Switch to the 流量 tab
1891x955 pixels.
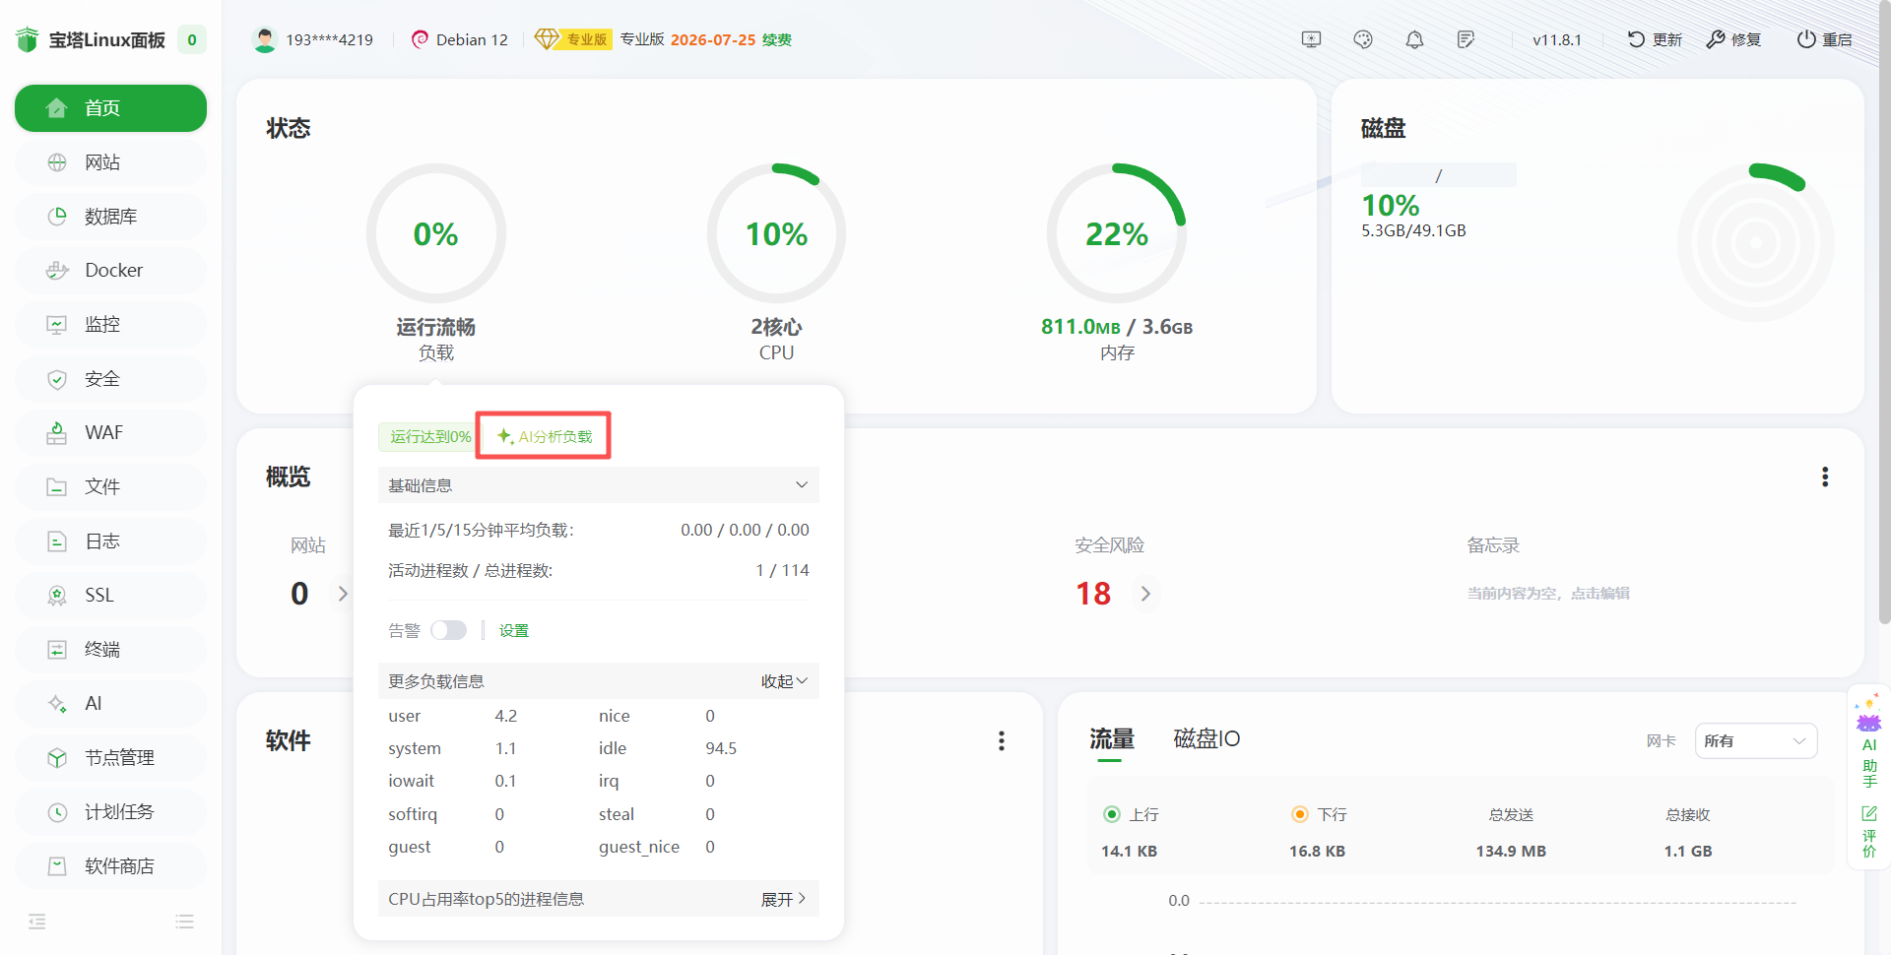[x=1112, y=739]
